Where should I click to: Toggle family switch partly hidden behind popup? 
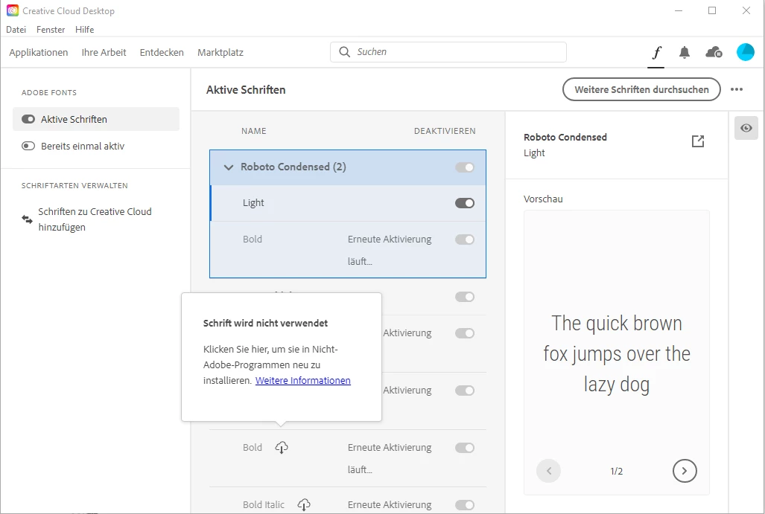pos(465,297)
